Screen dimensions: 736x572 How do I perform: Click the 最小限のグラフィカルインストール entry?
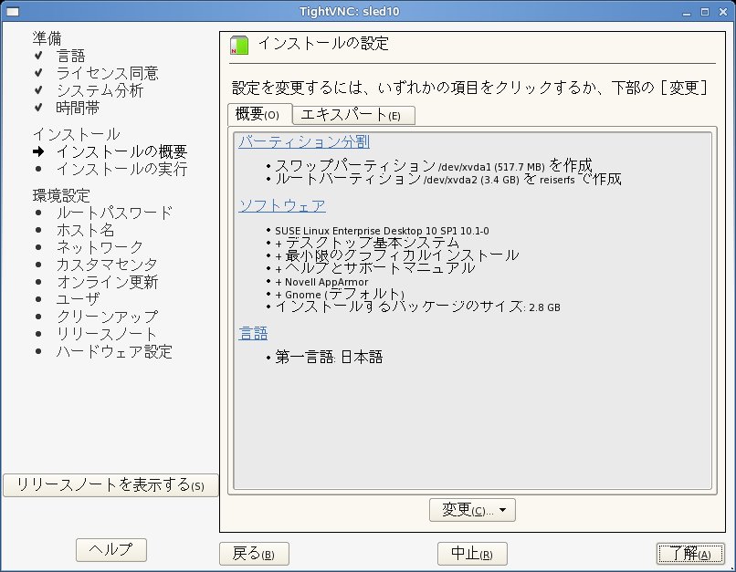click(x=397, y=255)
